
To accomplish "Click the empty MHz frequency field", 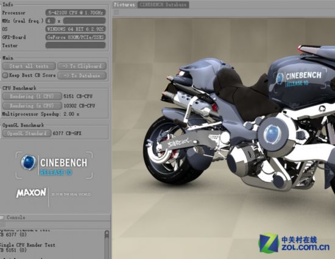I will tap(84, 21).
